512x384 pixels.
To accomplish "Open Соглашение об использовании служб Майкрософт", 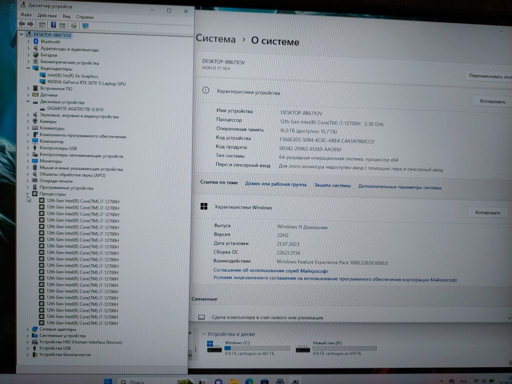I will [x=270, y=270].
